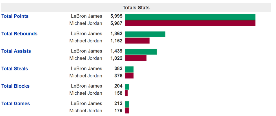Click Michael Jordan's red Total Rebounds bar
The width and height of the screenshot is (276, 116).
[137, 40]
